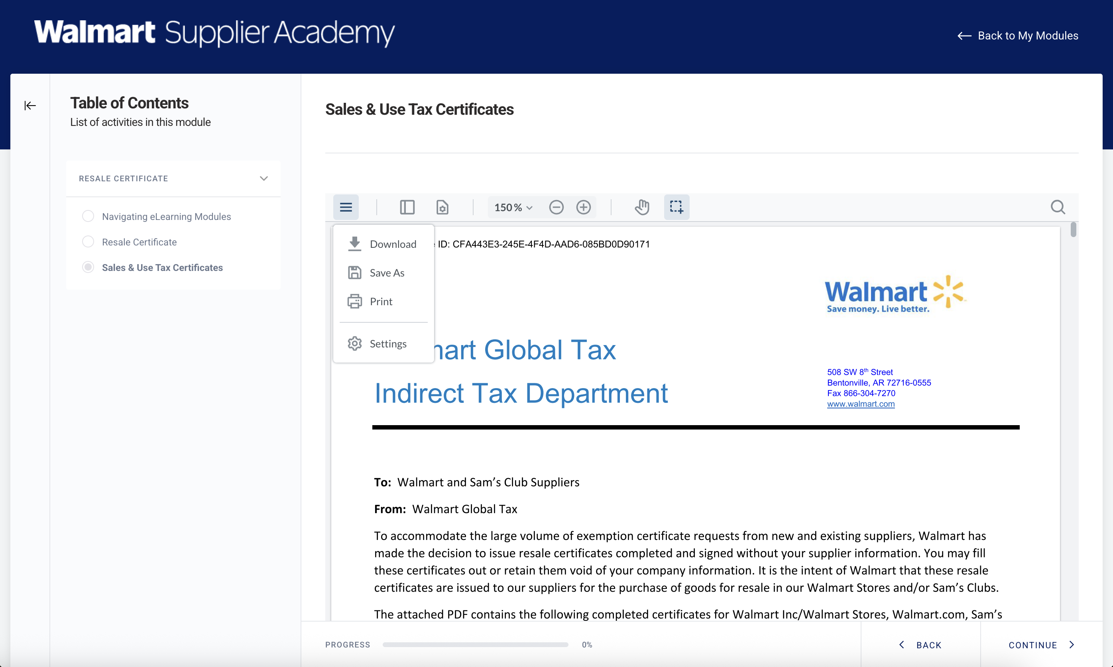Screen dimensions: 1113x667
Task: Open Sales & Use Tax Certificates activity
Action: 162,267
